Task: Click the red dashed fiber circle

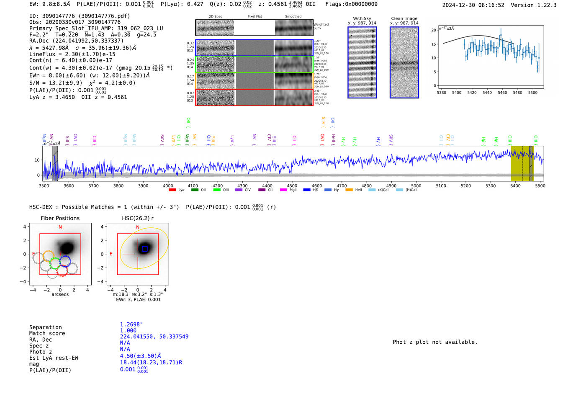Action: coord(62,270)
